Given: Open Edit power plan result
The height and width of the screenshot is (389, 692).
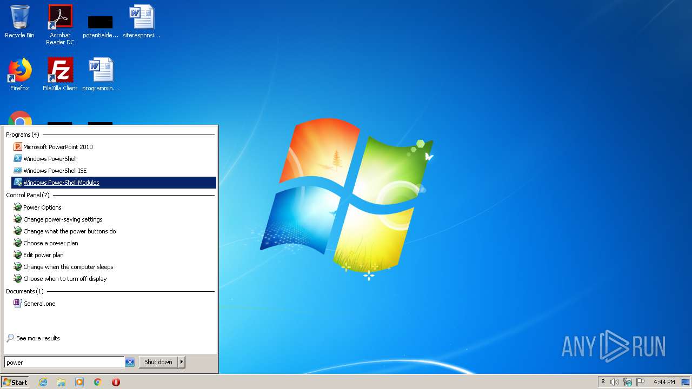Looking at the screenshot, I should tap(114, 255).
